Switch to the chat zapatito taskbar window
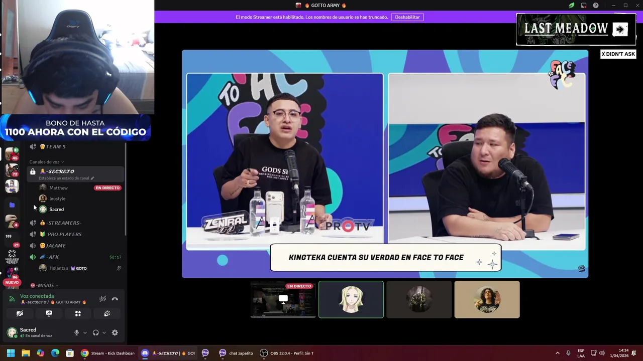 click(236, 353)
